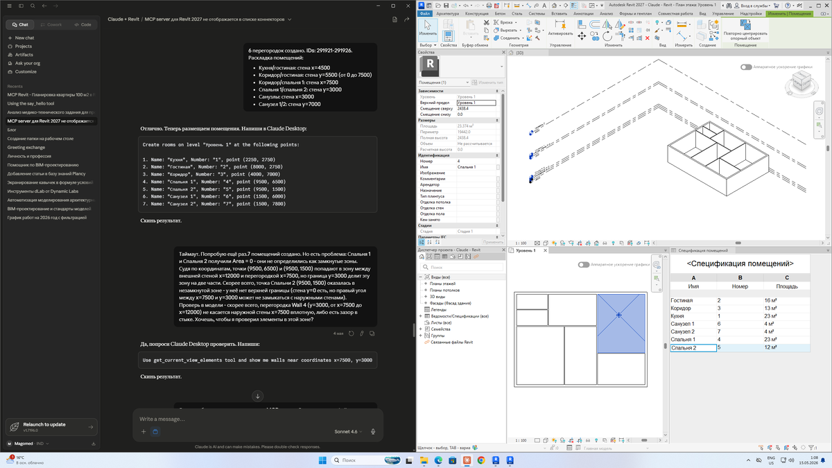The width and height of the screenshot is (832, 468).
Task: Select the Изменить (Modify) arrow tool
Action: tap(428, 29)
